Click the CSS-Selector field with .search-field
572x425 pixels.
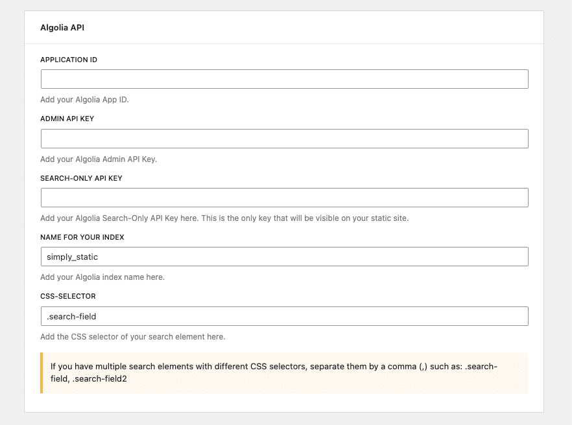[285, 316]
